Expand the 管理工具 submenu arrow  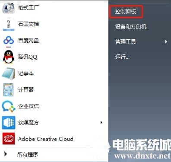tap(166, 42)
